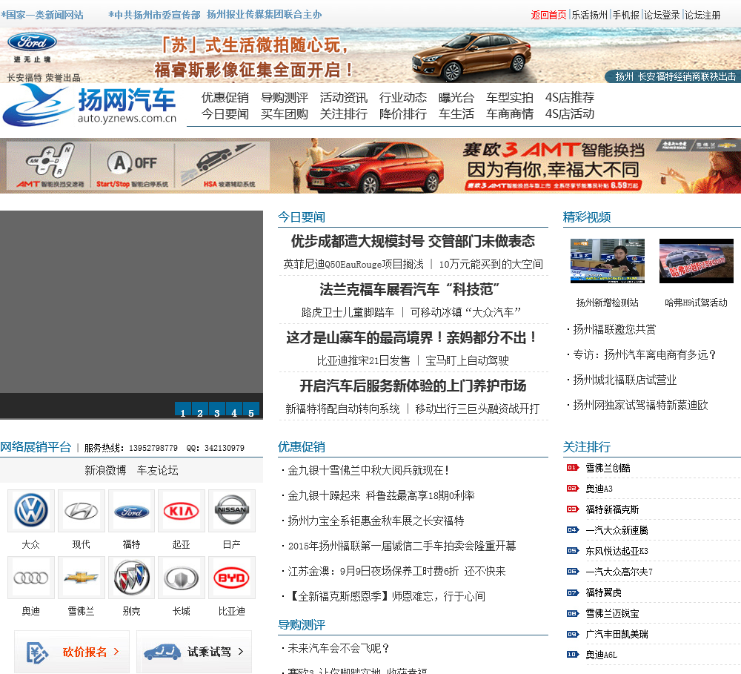Click the 砍价报名 signup button
741x674 pixels.
(72, 652)
